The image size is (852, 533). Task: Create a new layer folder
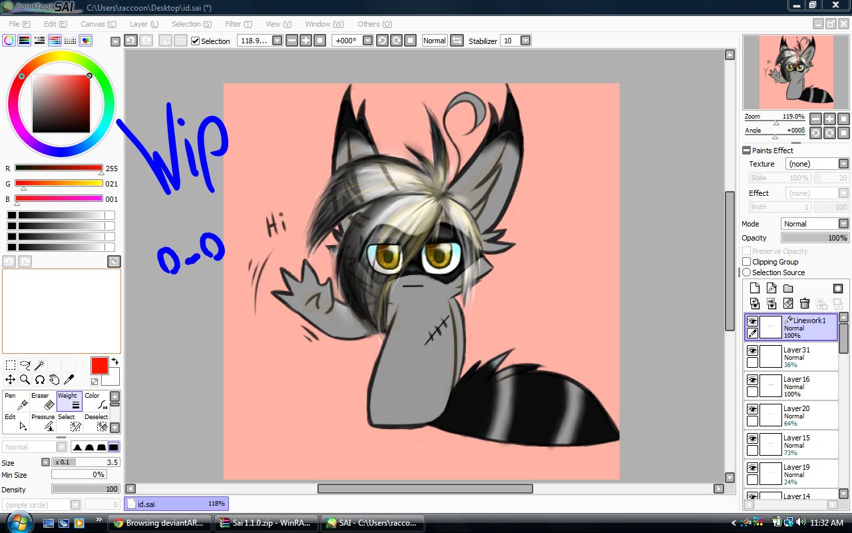click(788, 288)
